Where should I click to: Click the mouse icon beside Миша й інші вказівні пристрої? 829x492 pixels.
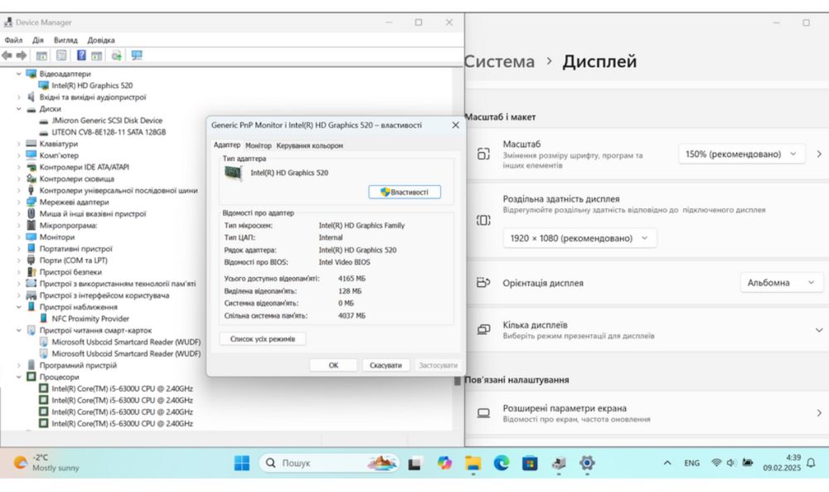pyautogui.click(x=31, y=213)
